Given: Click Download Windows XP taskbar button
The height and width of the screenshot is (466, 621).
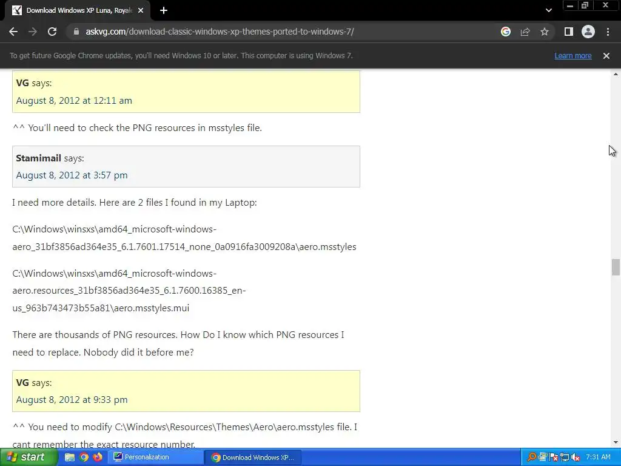Looking at the screenshot, I should (253, 458).
